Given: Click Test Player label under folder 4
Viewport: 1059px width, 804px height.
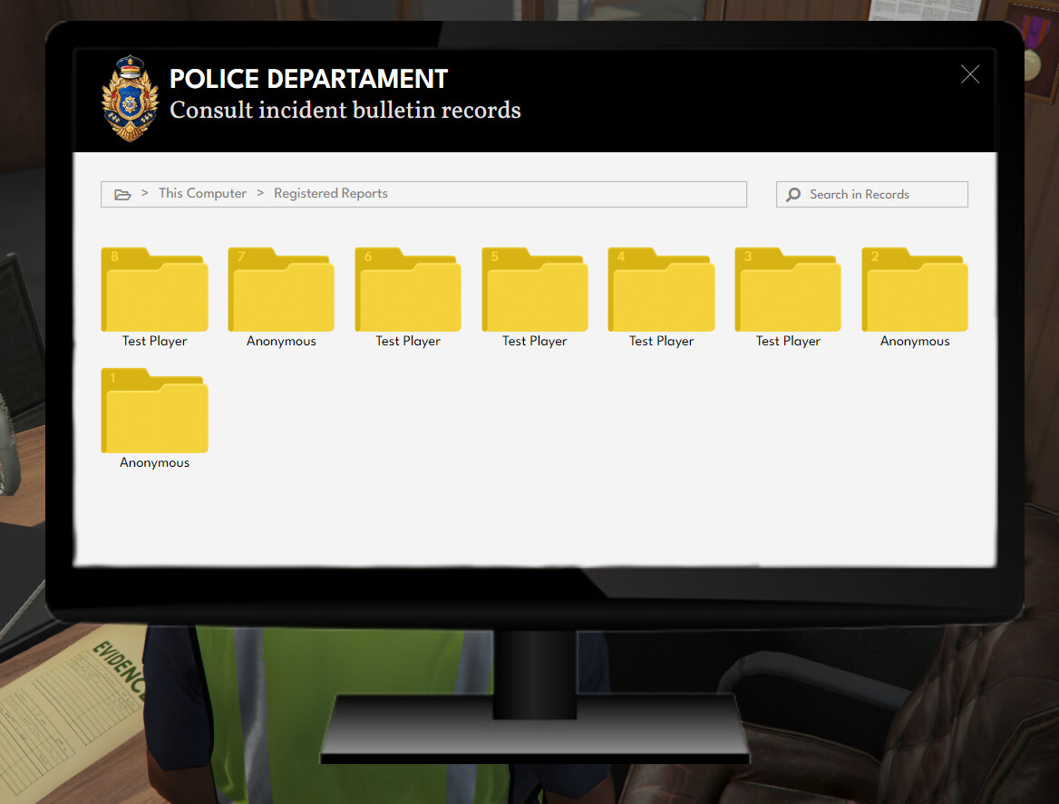Looking at the screenshot, I should (x=661, y=341).
